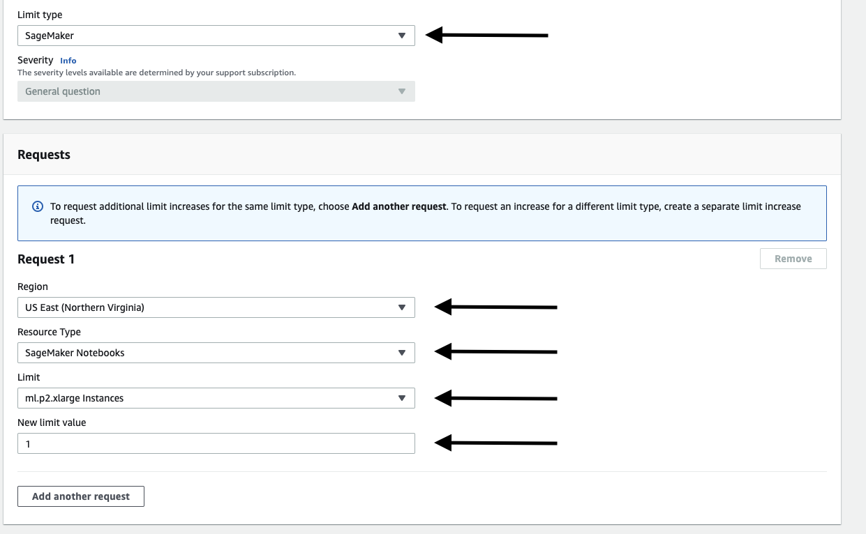Click the bold 'Add another request' banner text

398,207
